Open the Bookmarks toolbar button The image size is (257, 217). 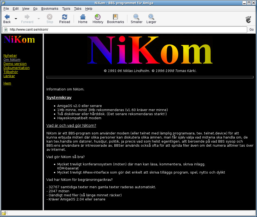pos(115,19)
